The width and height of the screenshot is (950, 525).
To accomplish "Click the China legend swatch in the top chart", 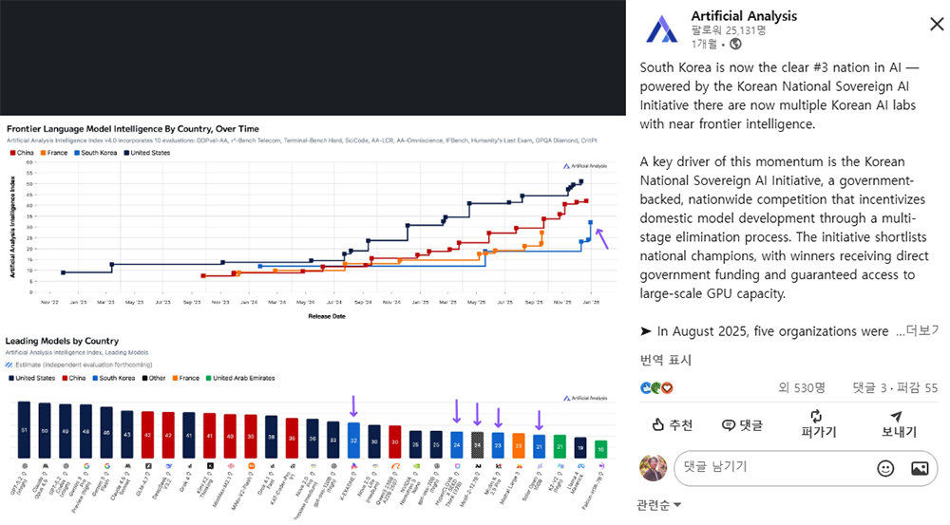I will 12,153.
